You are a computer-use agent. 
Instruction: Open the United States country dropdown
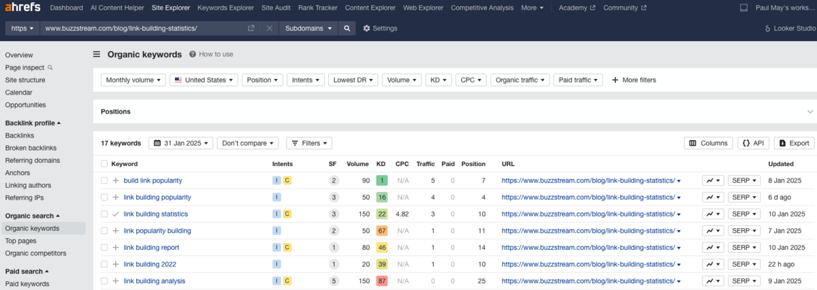tap(204, 80)
